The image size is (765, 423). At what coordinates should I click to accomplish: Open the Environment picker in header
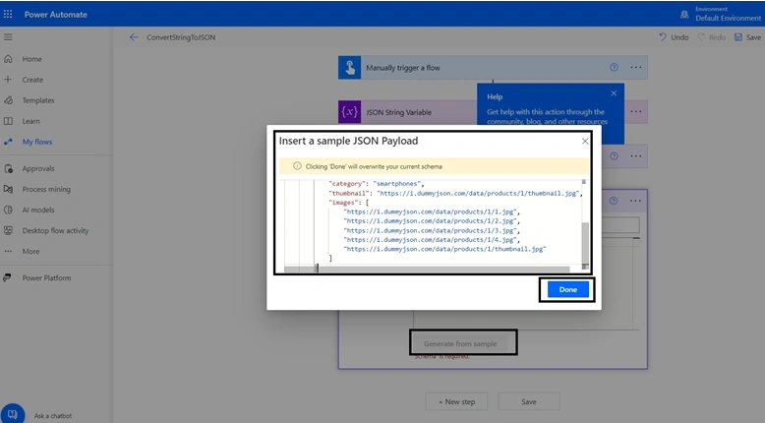tap(721, 14)
